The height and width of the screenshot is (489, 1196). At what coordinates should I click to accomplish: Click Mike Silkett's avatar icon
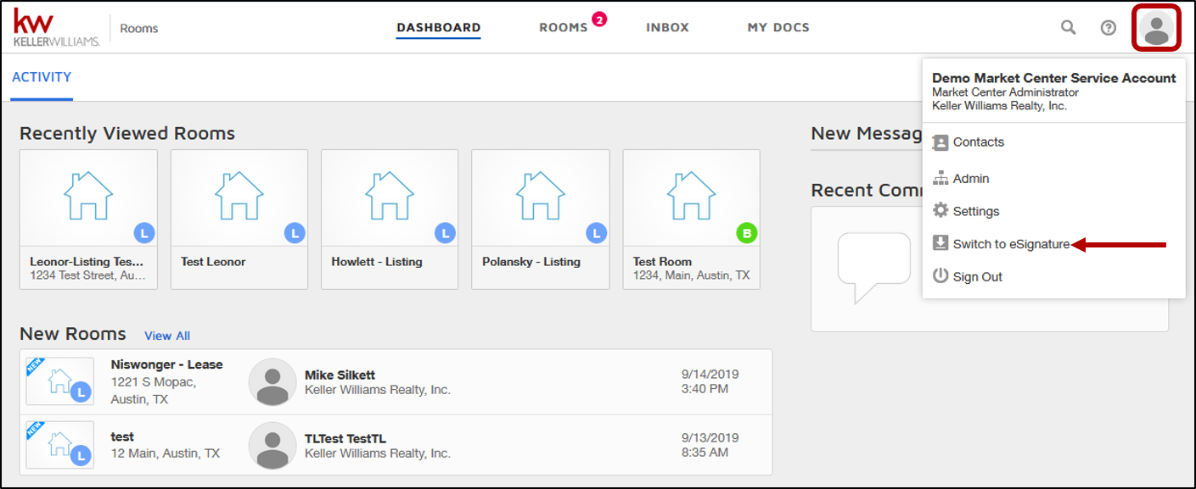pos(272,382)
